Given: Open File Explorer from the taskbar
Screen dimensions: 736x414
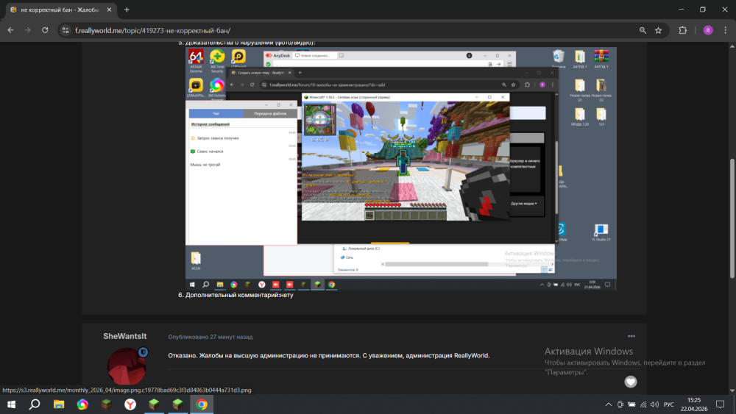Looking at the screenshot, I should [x=59, y=404].
